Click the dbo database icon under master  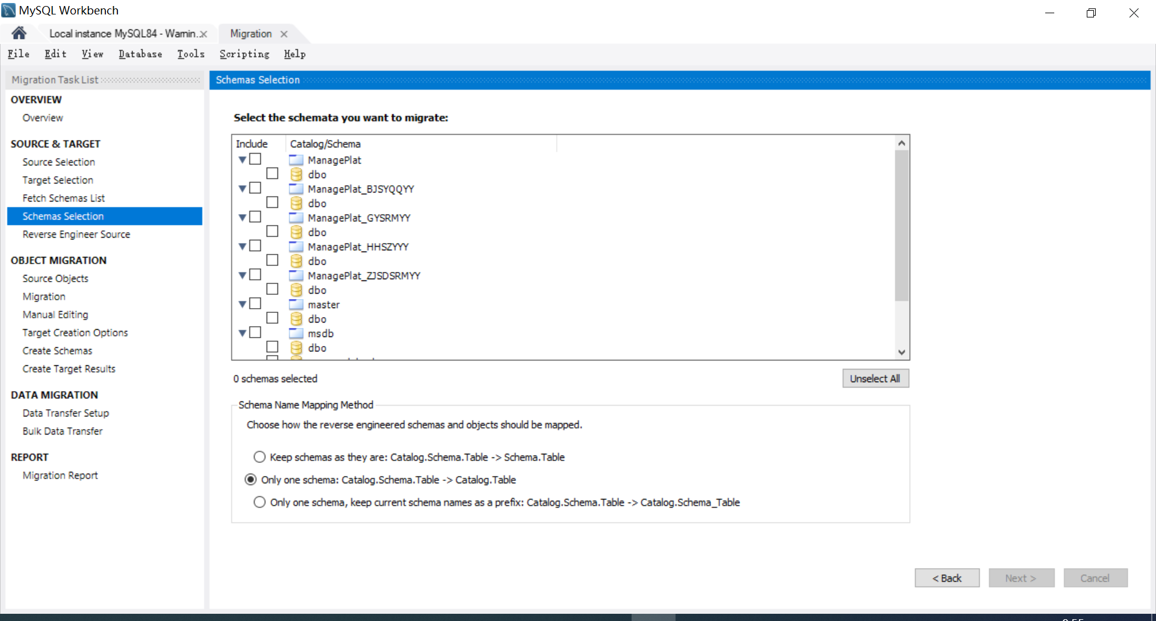click(296, 319)
